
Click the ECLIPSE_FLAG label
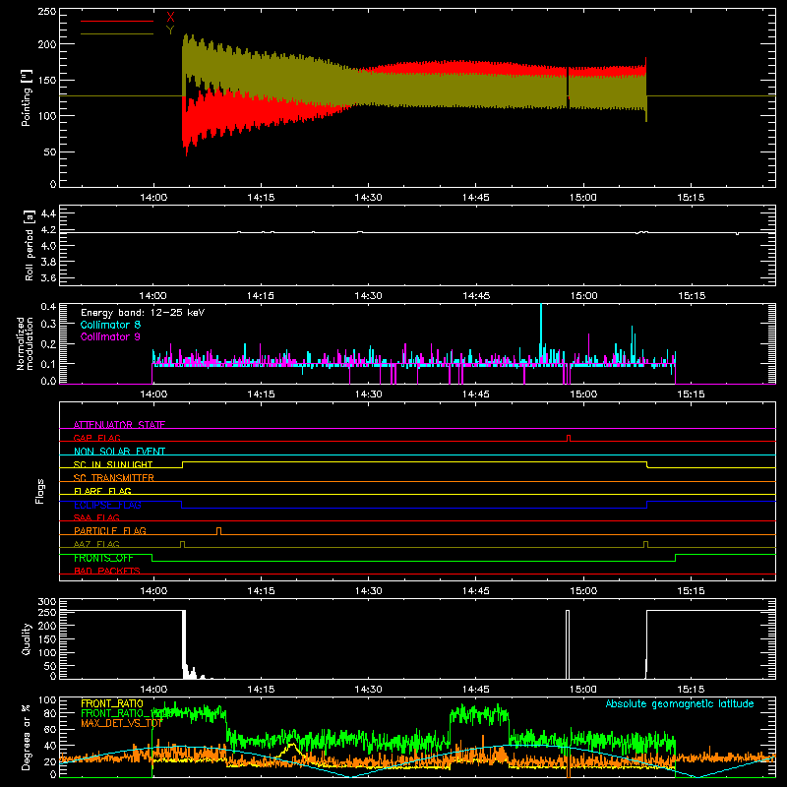pyautogui.click(x=107, y=505)
